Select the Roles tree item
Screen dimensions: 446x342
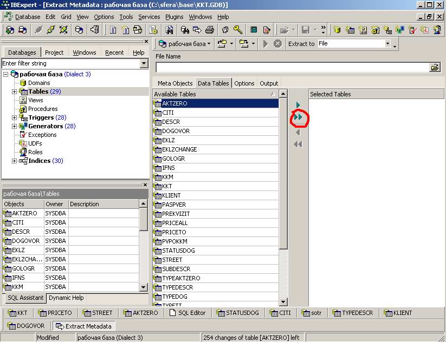tap(35, 152)
